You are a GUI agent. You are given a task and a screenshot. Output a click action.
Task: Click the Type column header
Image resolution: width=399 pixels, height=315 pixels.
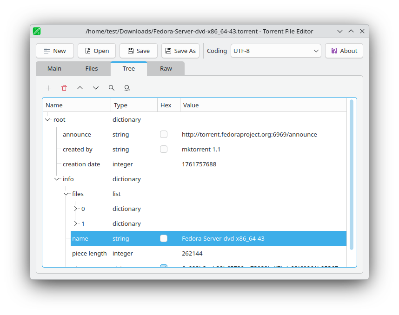pos(134,105)
